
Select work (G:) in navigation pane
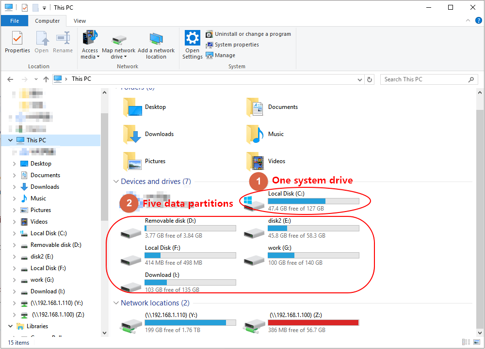tap(42, 280)
